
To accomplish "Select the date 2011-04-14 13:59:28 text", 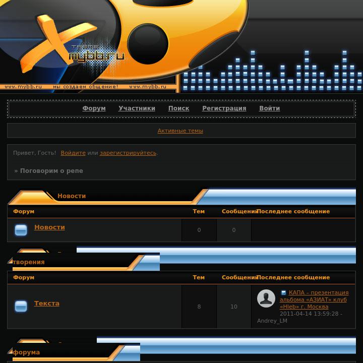I will click(x=309, y=314).
